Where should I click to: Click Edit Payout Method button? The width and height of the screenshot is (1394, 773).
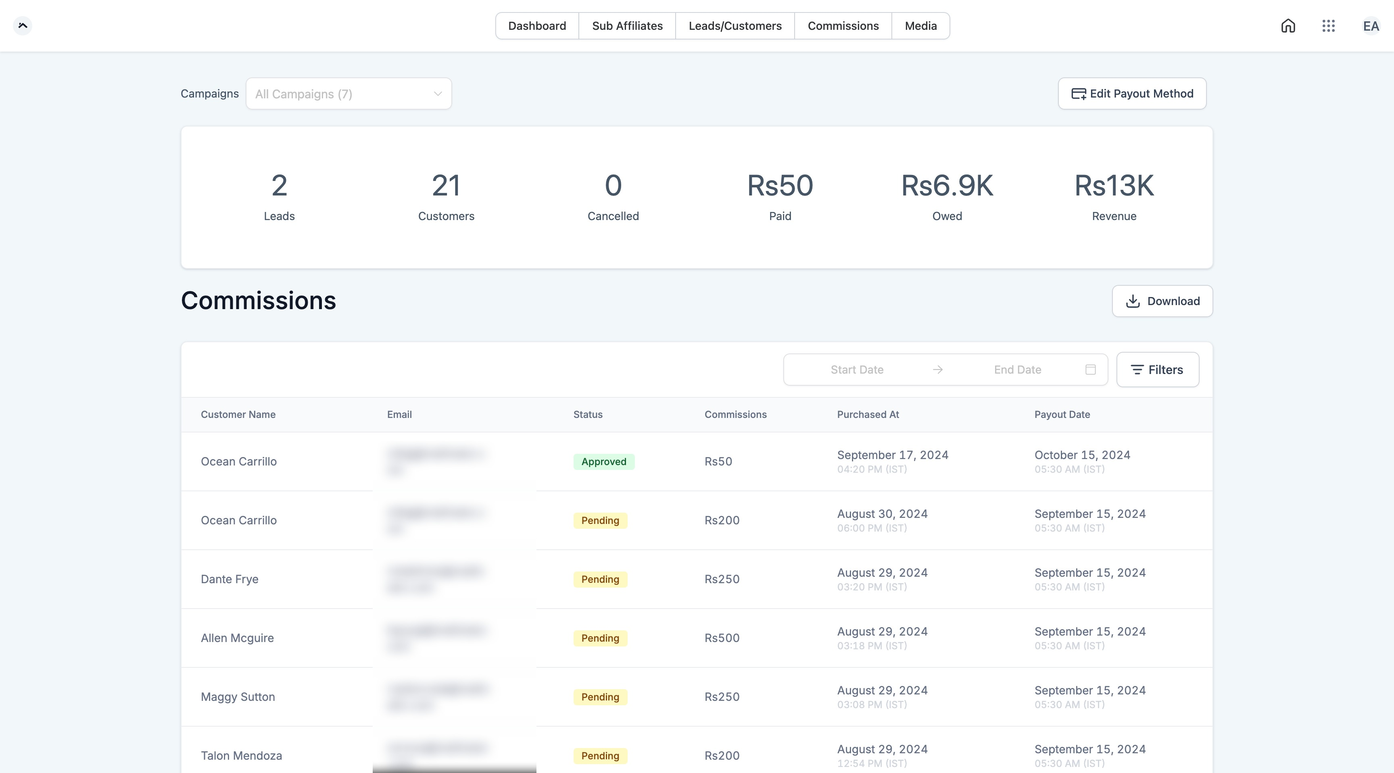click(1132, 94)
